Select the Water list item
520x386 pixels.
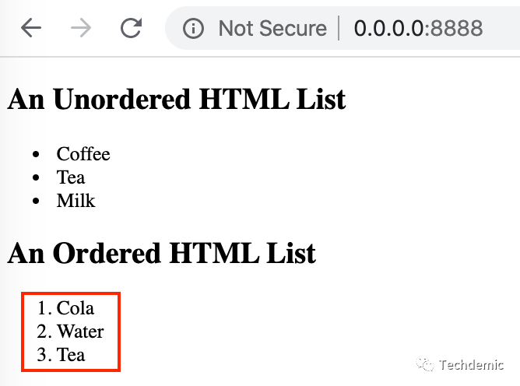pos(80,332)
